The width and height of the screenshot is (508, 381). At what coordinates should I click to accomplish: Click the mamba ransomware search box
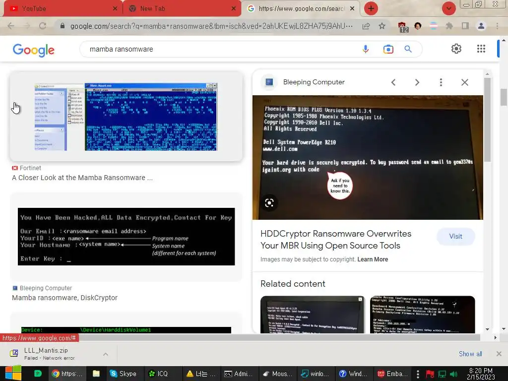tap(220, 49)
